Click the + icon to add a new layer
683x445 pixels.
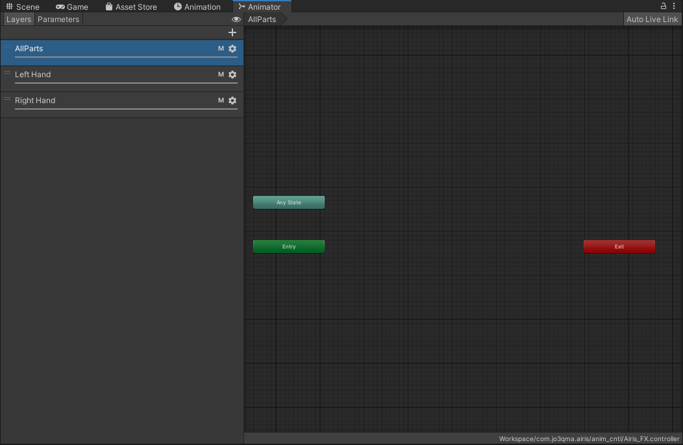click(x=232, y=32)
